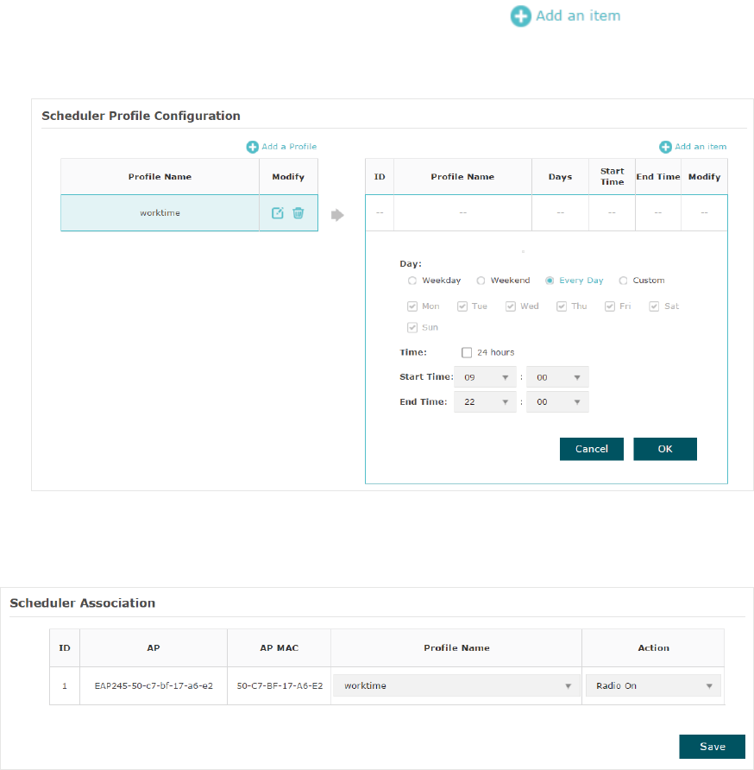Click the Scheduler Association heading
This screenshot has width=754, height=770.
[83, 603]
